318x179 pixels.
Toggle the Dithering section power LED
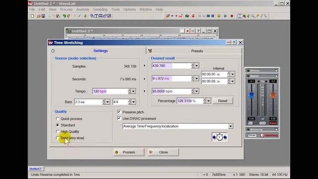248,129
